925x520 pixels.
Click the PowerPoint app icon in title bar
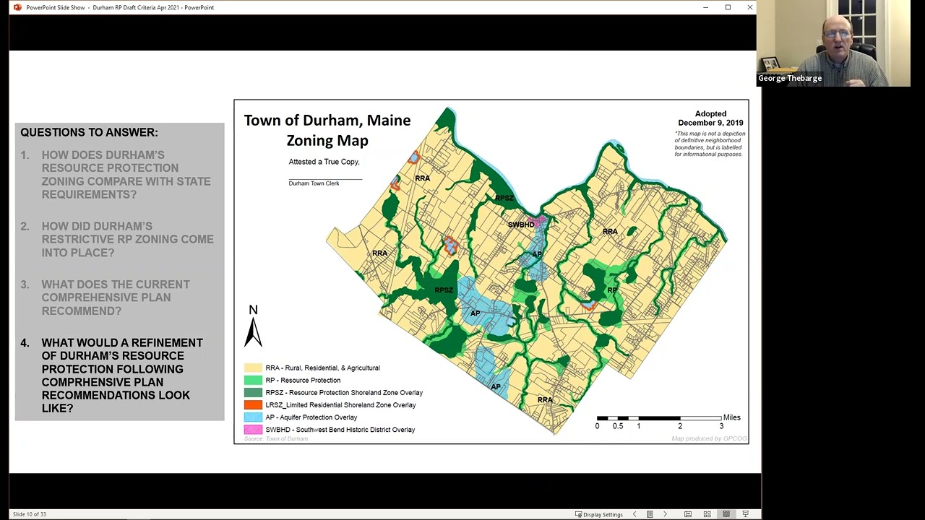pos(17,7)
